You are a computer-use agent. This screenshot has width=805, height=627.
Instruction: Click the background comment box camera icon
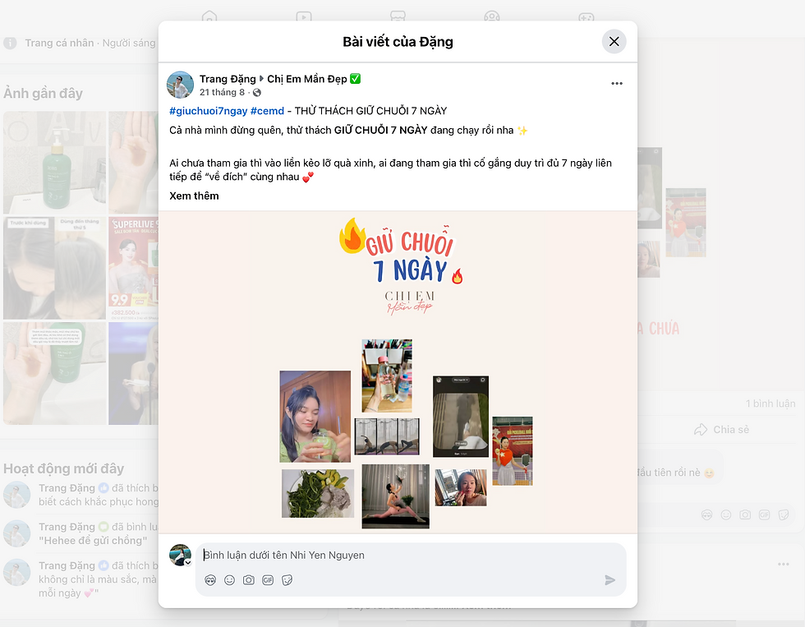pos(745,515)
